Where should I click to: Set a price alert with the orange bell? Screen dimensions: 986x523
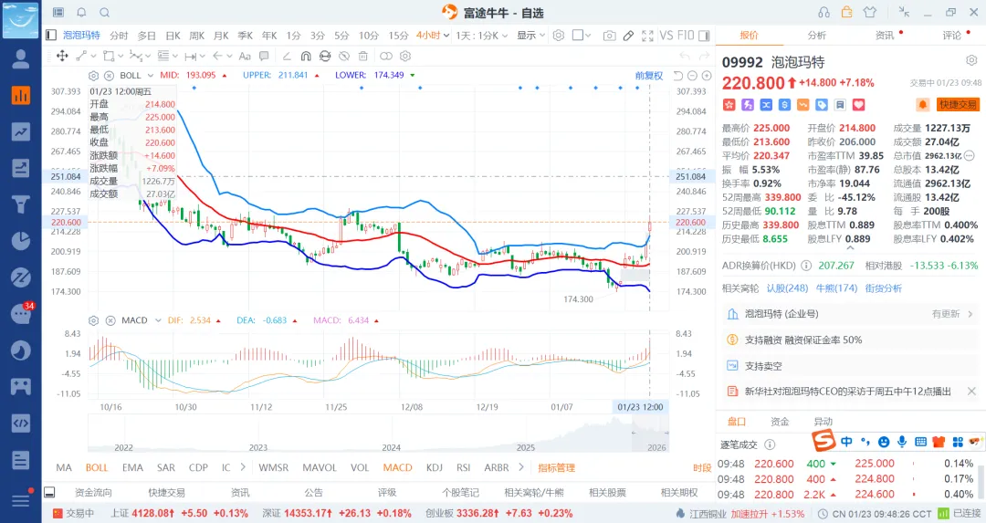coord(923,104)
